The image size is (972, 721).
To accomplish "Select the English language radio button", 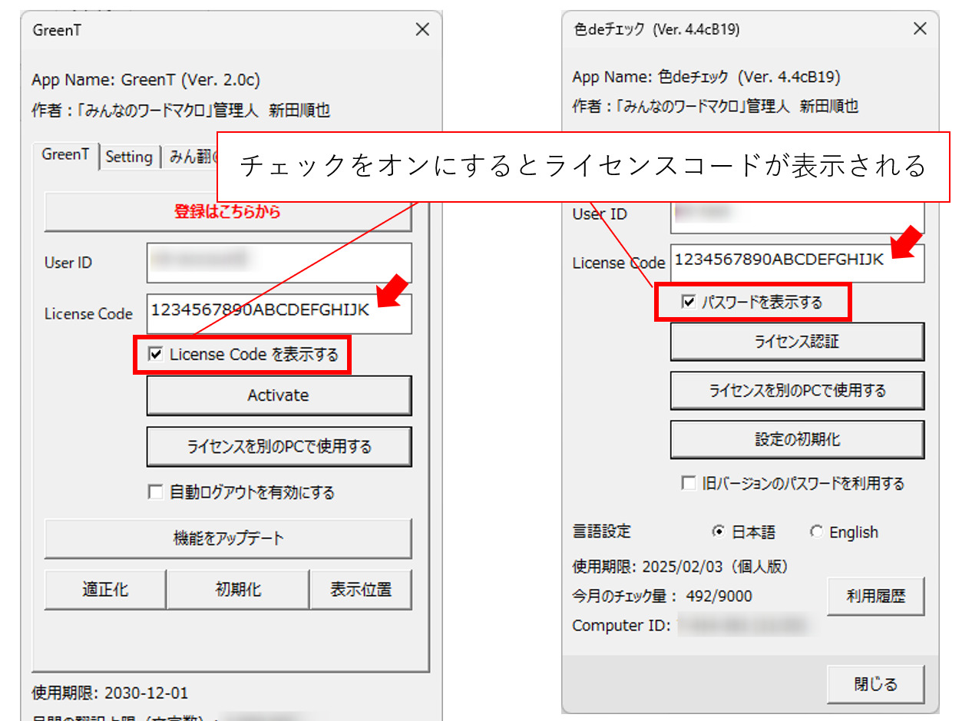I will (x=816, y=532).
